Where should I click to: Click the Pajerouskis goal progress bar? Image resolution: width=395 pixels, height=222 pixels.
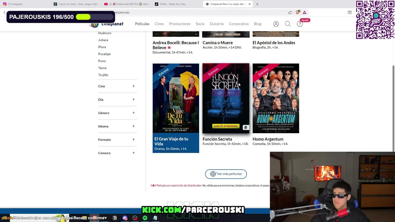tap(94, 17)
